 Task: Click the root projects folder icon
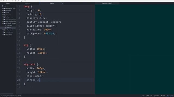3,6
